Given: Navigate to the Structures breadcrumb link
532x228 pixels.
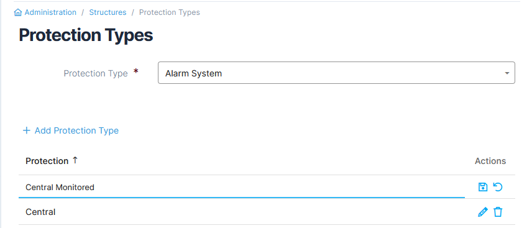Looking at the screenshot, I should (108, 12).
